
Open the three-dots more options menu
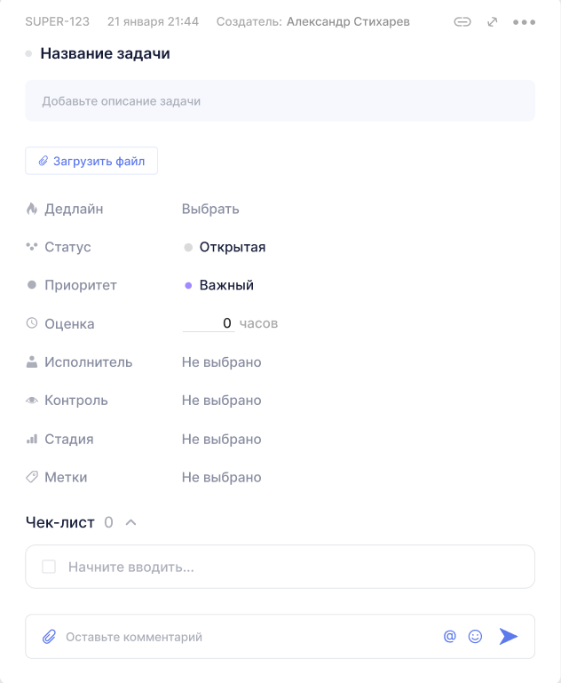[525, 22]
